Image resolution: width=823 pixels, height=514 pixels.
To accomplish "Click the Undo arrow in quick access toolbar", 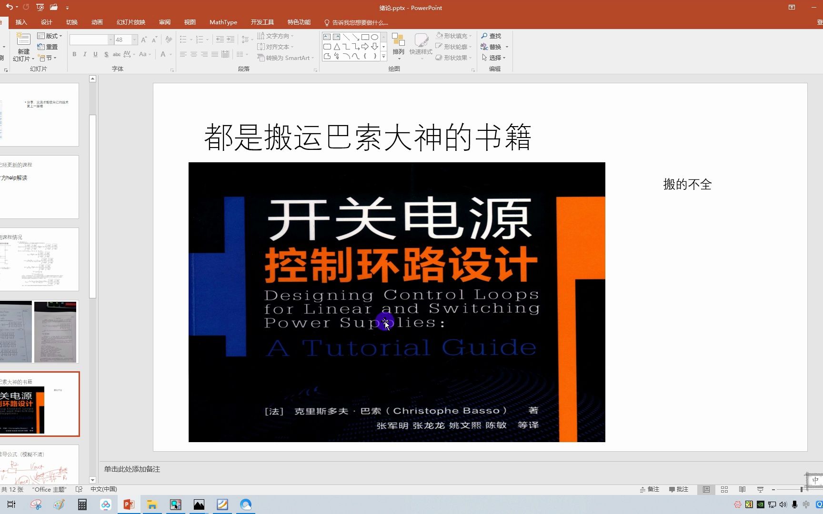I will coord(10,7).
